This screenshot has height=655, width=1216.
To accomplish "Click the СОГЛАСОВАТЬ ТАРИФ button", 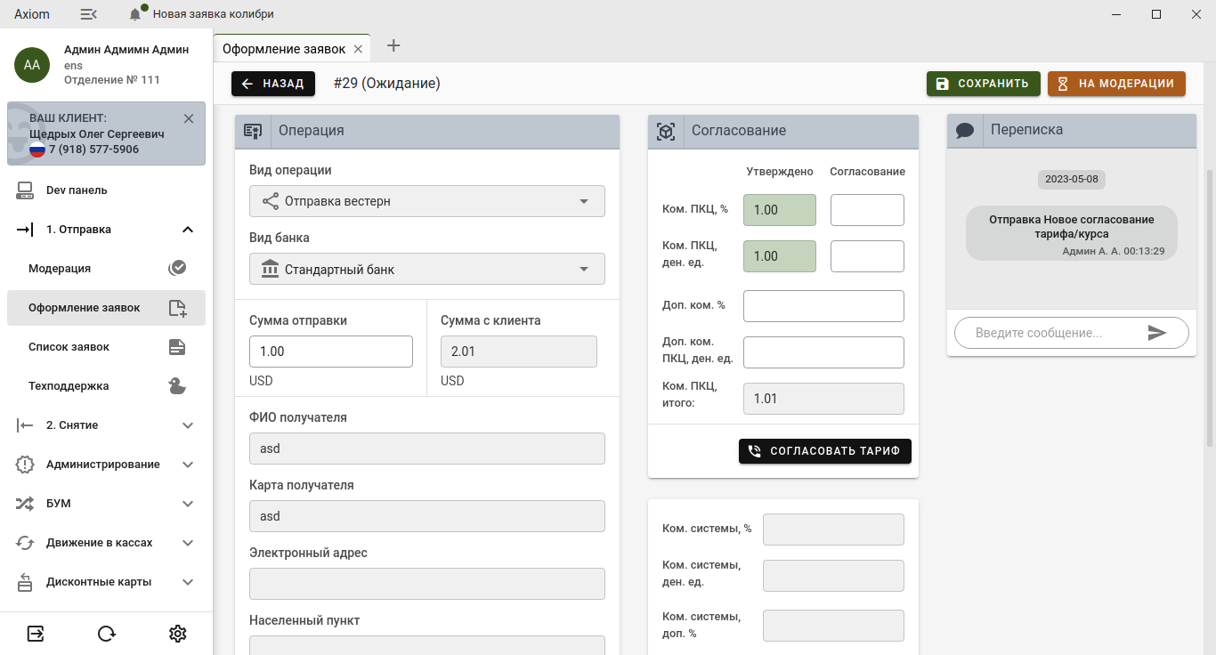I will [x=825, y=451].
